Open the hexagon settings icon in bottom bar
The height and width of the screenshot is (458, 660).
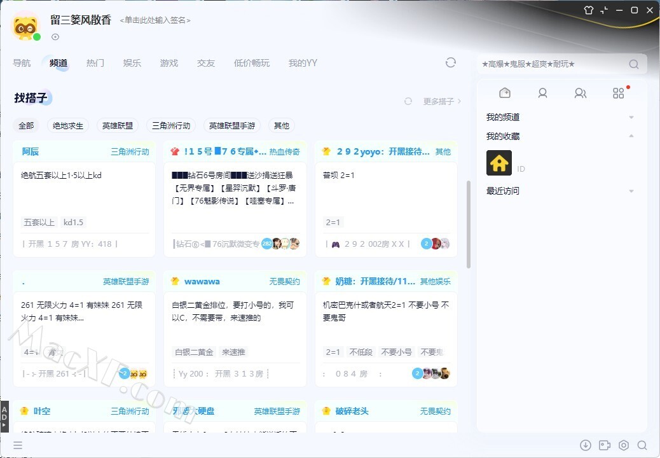coord(624,445)
